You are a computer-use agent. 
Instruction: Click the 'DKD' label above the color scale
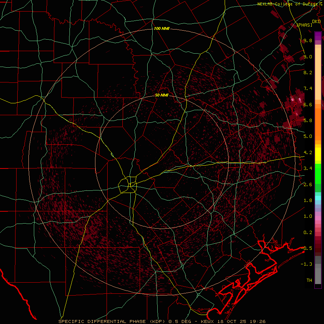coord(316,22)
